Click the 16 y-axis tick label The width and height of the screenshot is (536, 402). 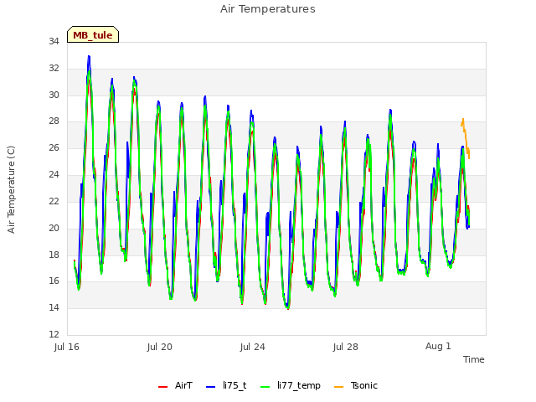54,281
